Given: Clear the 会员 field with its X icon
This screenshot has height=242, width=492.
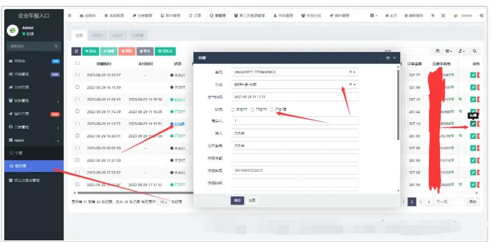Looking at the screenshot, I should point(351,72).
